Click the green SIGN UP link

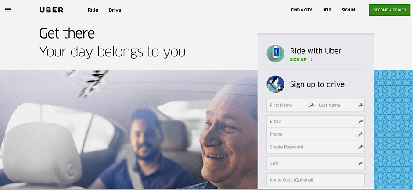[x=302, y=60]
